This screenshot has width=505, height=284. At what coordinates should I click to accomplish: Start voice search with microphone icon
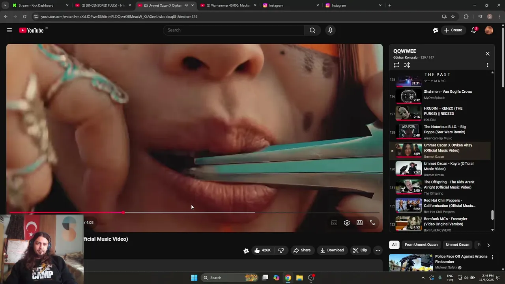(x=330, y=30)
